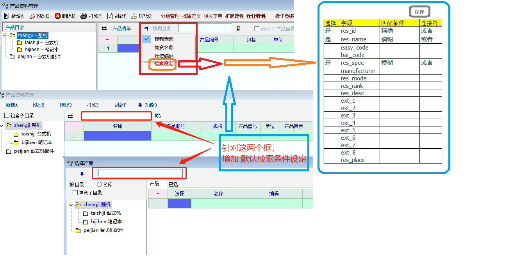Open the 模糊查询 dropdown in the toolbar
521x265 pixels.
[x=158, y=28]
